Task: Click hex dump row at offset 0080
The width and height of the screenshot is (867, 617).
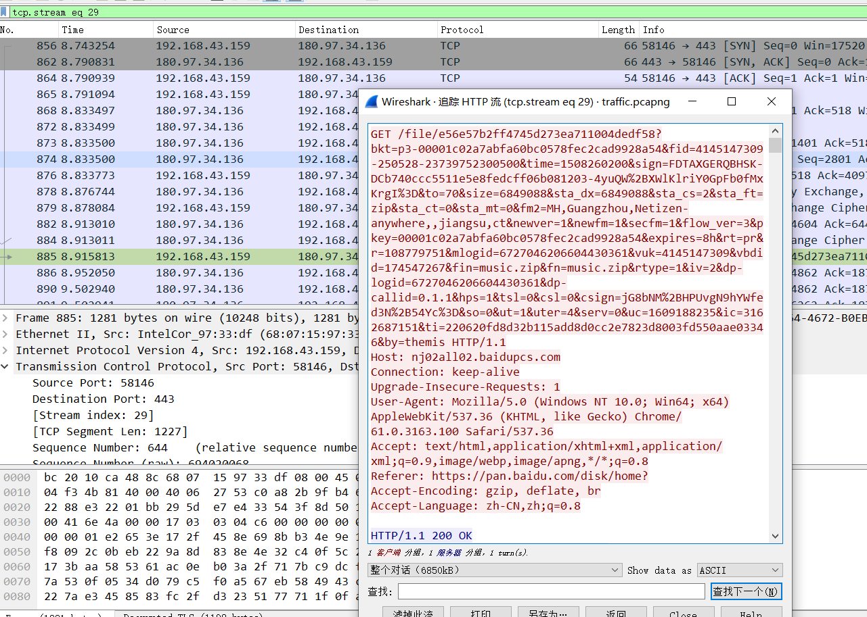Action: pyautogui.click(x=179, y=596)
